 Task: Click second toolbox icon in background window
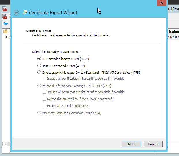point(5,16)
